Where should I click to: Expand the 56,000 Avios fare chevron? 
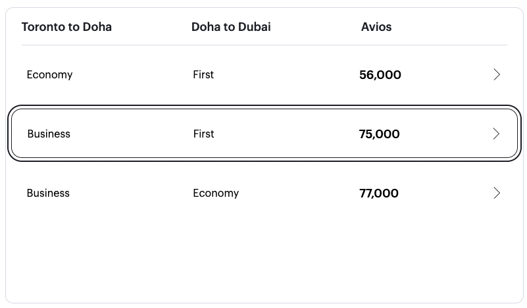tap(497, 74)
